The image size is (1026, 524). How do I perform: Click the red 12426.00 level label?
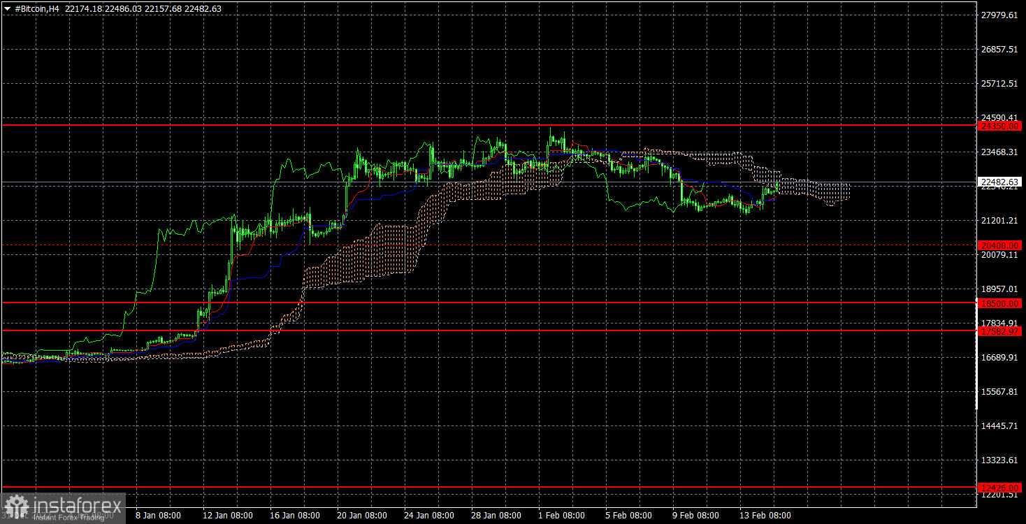(1001, 487)
